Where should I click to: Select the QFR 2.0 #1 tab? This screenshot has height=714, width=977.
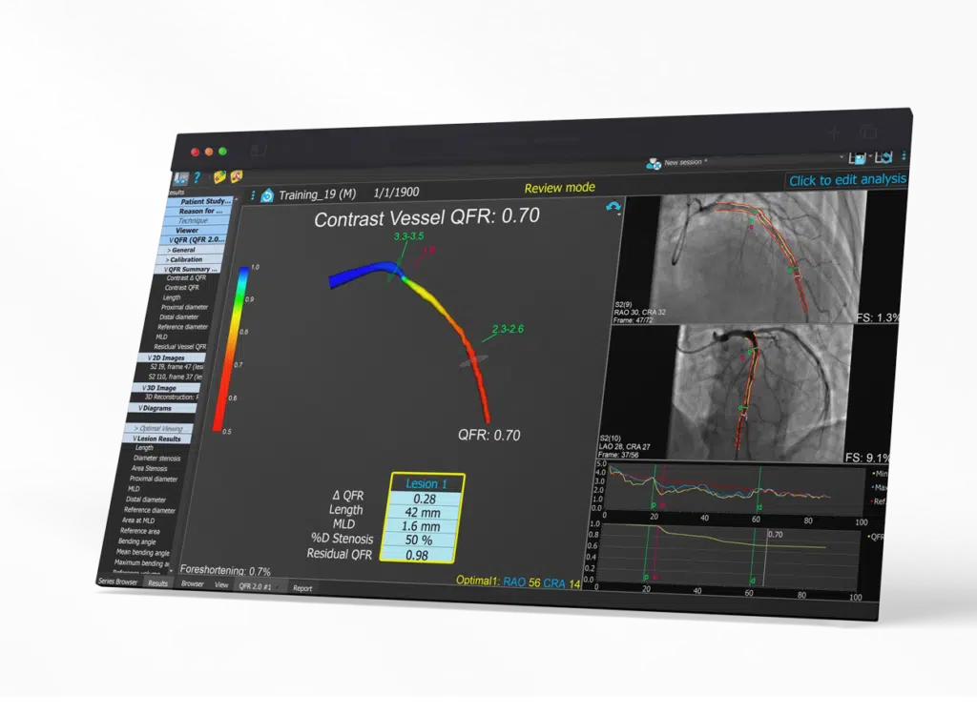tap(255, 586)
